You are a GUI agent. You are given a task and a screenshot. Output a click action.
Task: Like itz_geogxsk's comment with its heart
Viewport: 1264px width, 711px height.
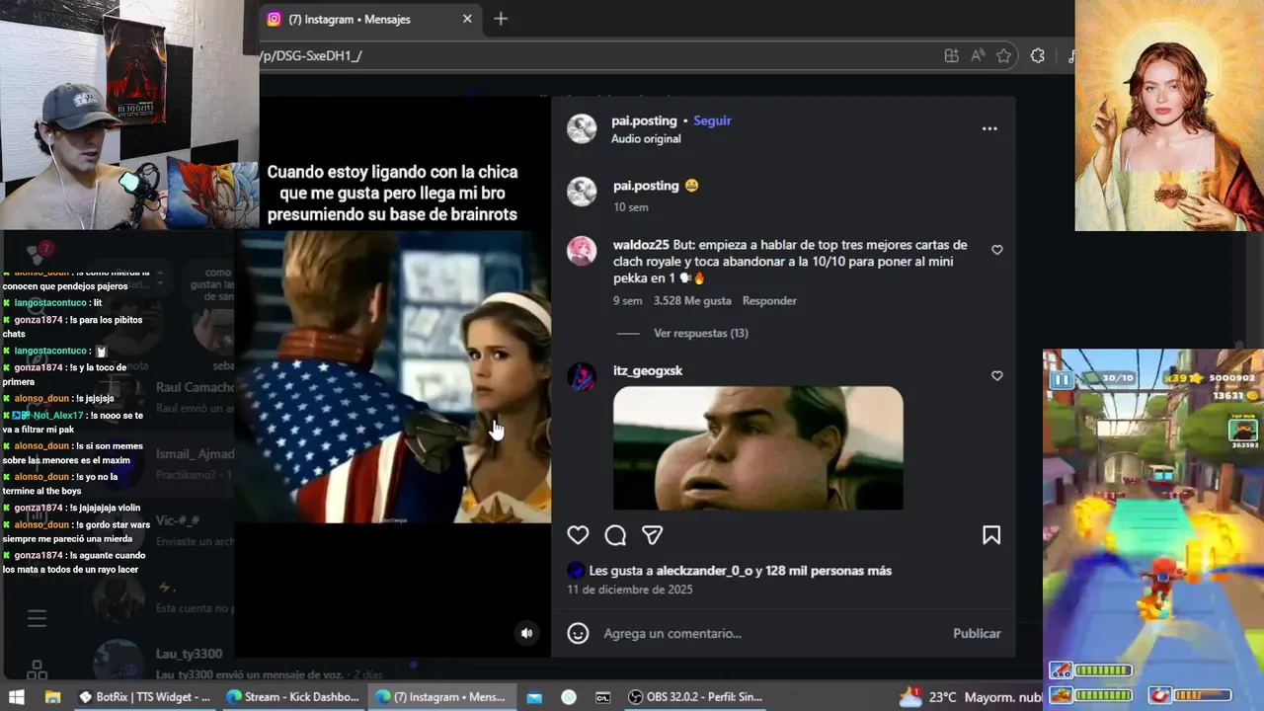point(996,376)
